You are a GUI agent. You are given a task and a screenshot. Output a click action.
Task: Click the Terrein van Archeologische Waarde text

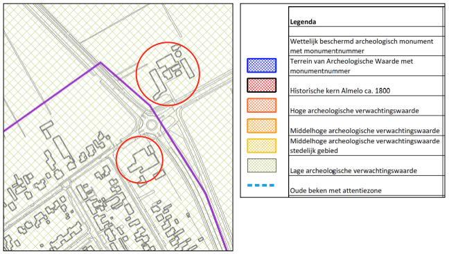(x=351, y=66)
